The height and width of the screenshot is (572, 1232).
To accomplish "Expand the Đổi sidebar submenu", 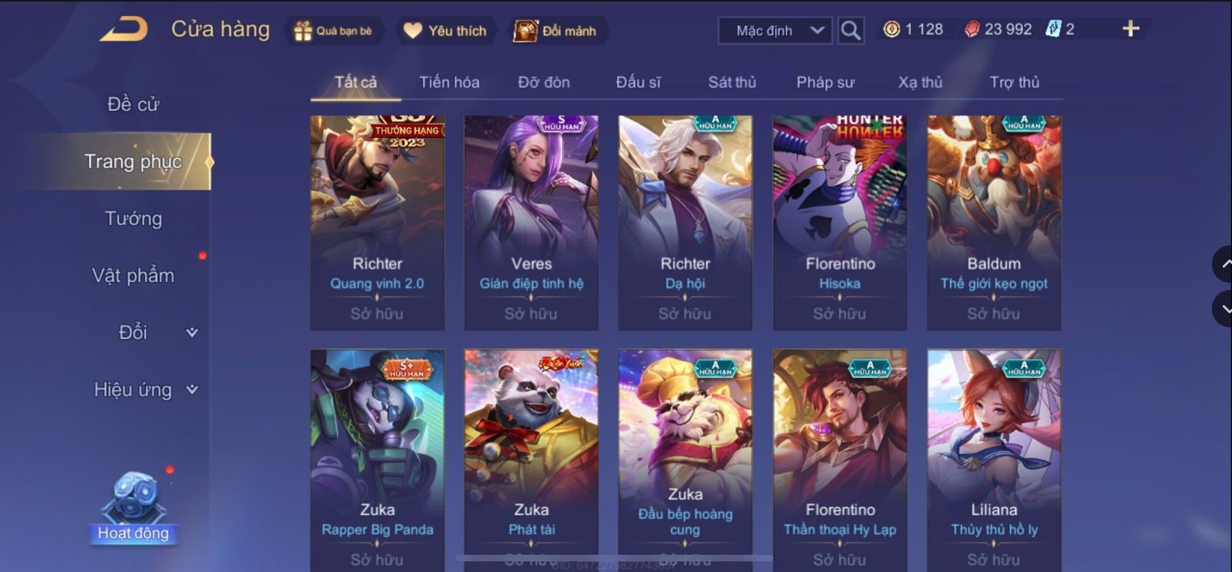I will point(192,332).
